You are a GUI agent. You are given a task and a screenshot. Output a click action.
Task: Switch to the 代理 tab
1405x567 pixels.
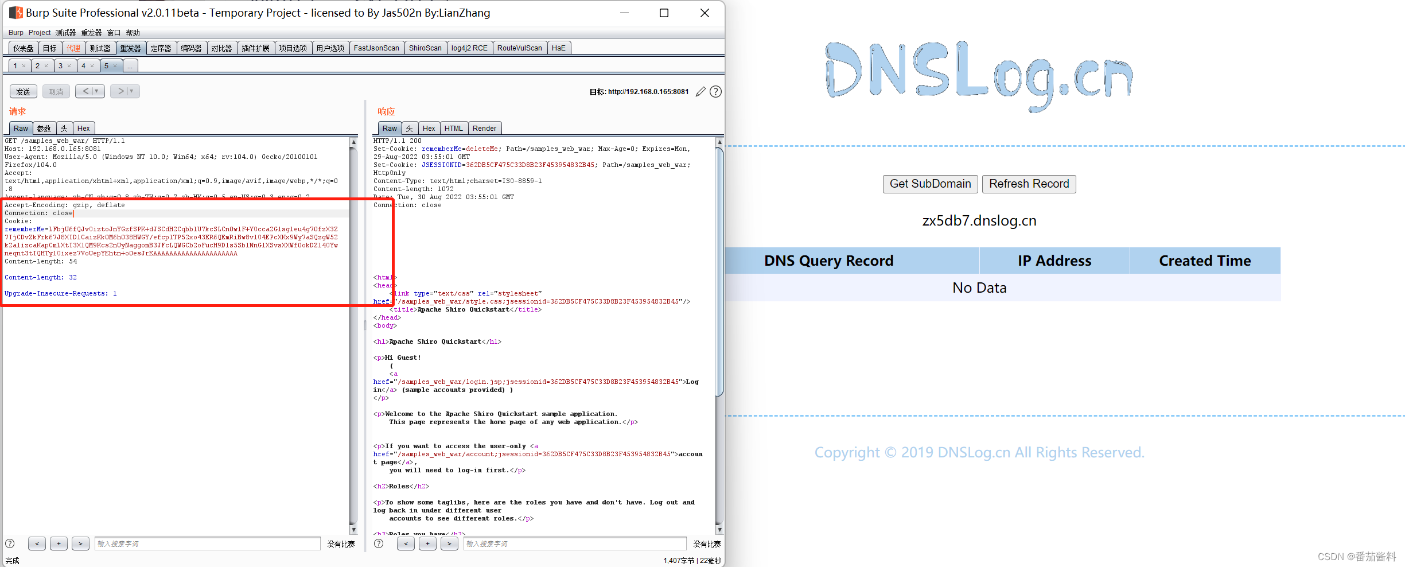pyautogui.click(x=73, y=48)
